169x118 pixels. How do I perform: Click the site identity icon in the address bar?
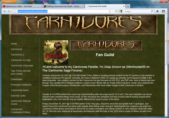[x=15, y=11]
